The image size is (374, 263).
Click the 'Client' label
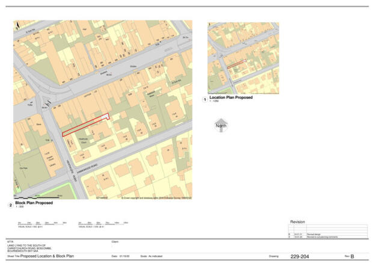click(x=115, y=242)
